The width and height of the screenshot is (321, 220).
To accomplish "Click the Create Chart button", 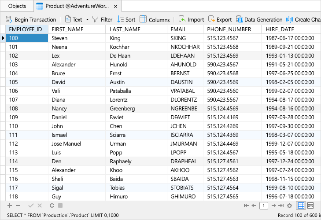I will pos(303,19).
